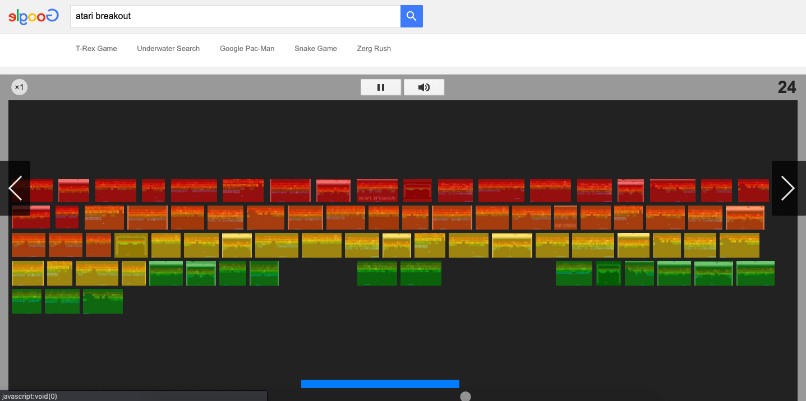806x401 pixels.
Task: Open the Snake Game link
Action: (x=316, y=49)
